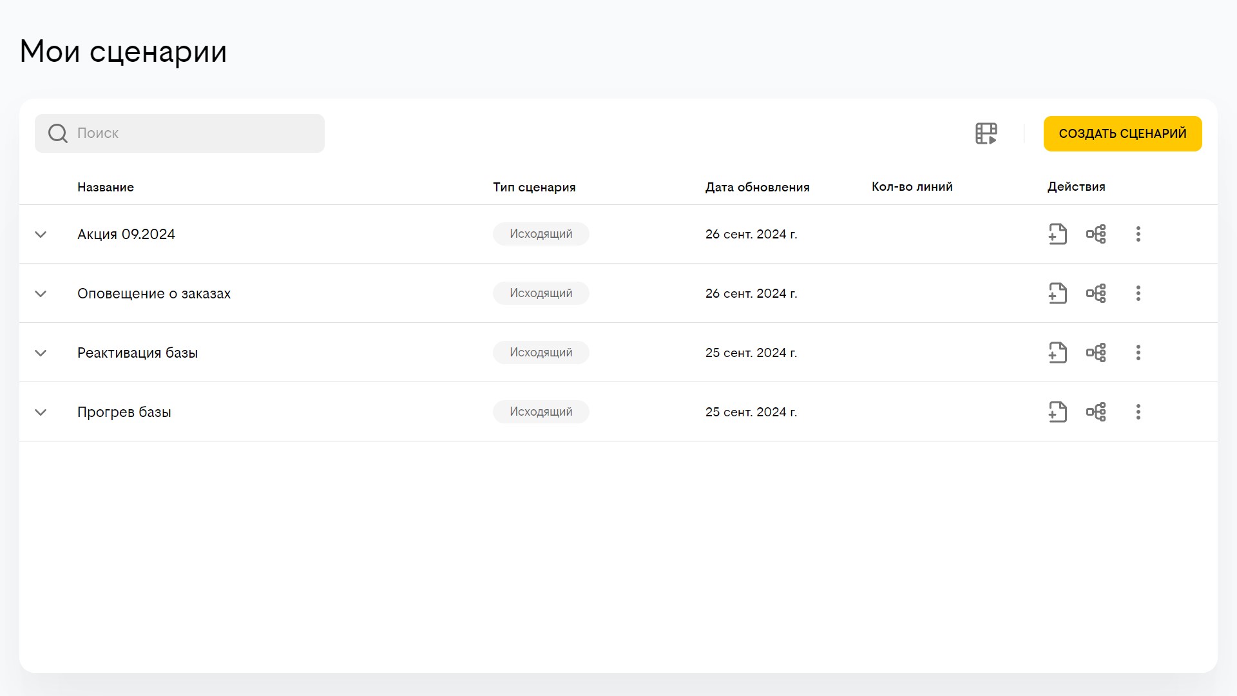Click the update date of Реактивация базы

(x=751, y=353)
